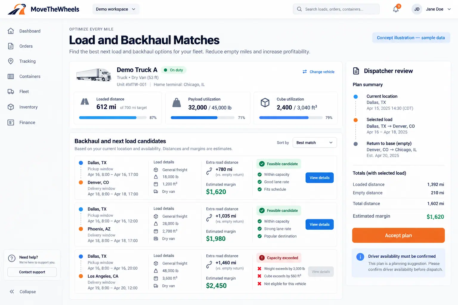
Task: Open the notifications bell
Action: coord(396,9)
